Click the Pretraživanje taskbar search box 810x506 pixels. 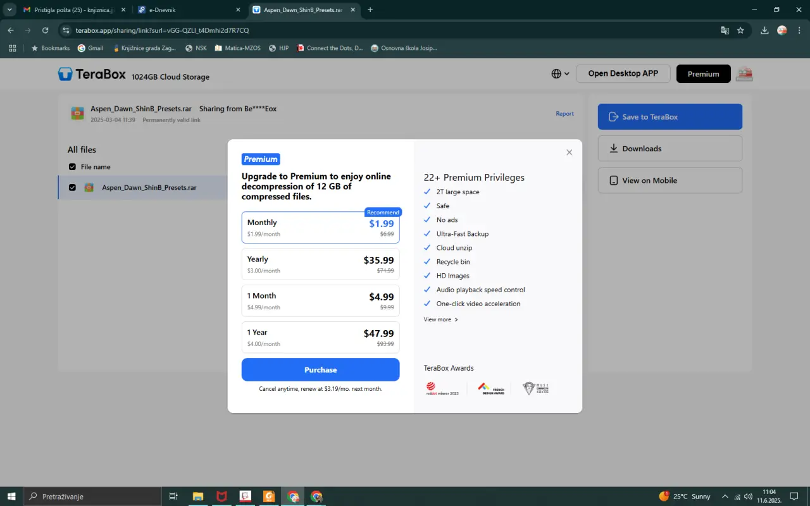[x=92, y=497]
